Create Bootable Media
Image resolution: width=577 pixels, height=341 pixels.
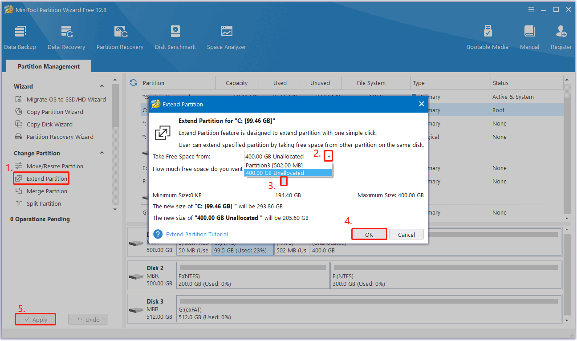click(488, 37)
